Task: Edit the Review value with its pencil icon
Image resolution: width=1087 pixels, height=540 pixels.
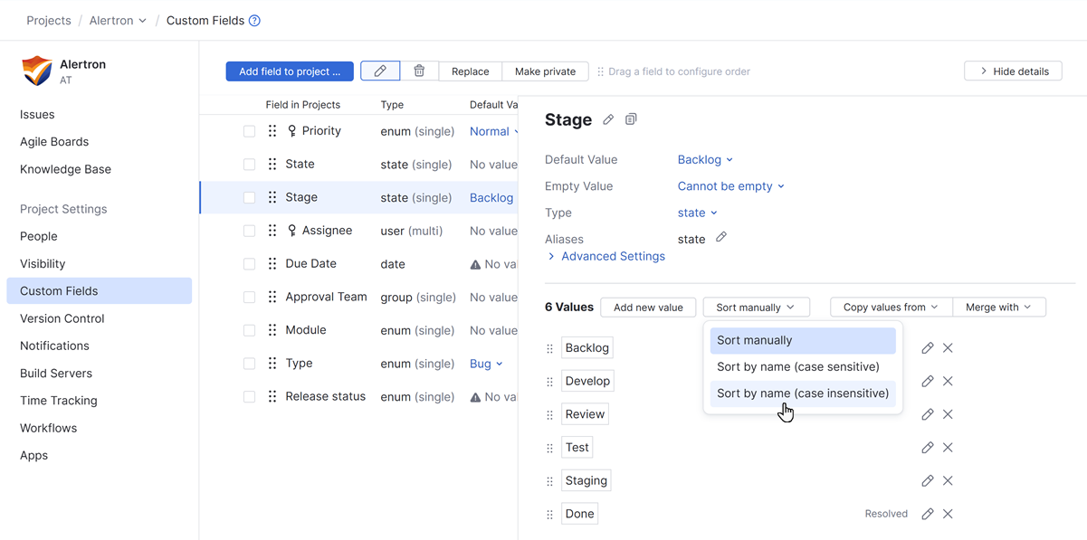Action: click(x=927, y=413)
